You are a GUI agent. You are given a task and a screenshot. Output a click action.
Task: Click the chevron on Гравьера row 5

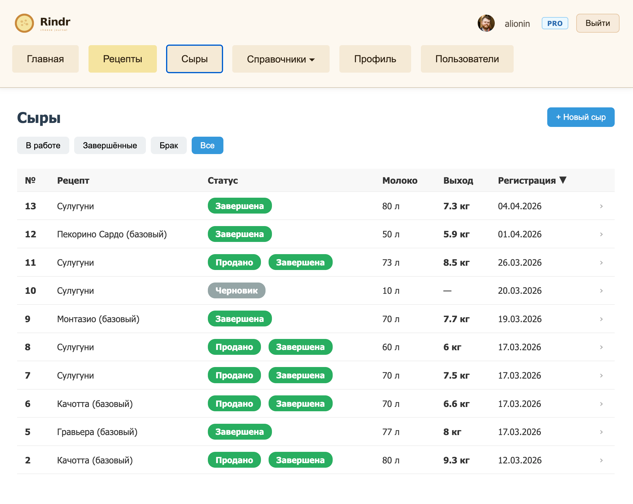[601, 432]
